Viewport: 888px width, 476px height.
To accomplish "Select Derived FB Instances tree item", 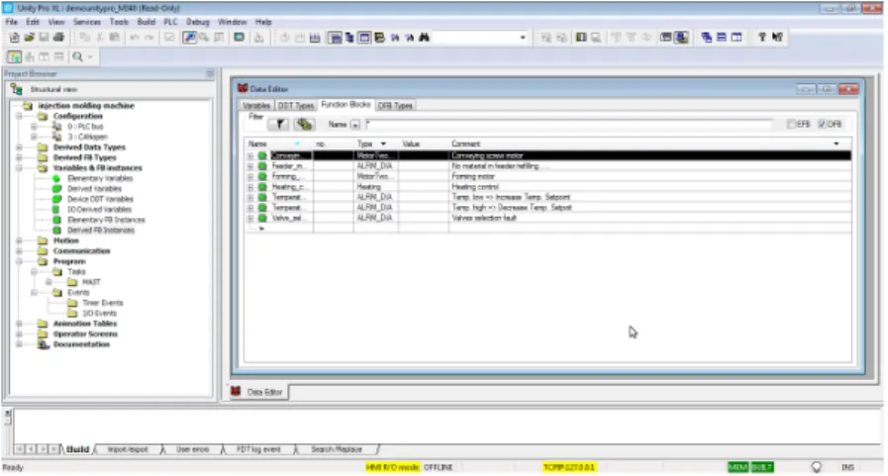I will [101, 231].
